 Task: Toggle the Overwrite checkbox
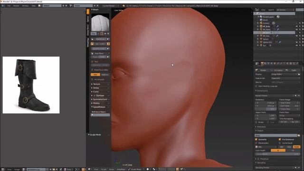click(x=256, y=139)
